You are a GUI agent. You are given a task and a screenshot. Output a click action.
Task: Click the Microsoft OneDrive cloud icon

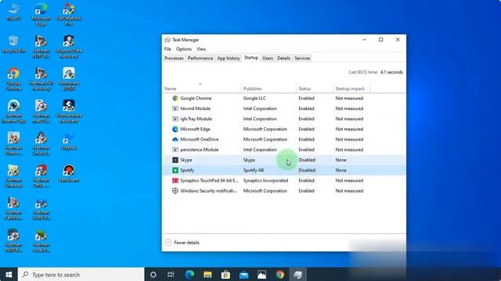[175, 139]
